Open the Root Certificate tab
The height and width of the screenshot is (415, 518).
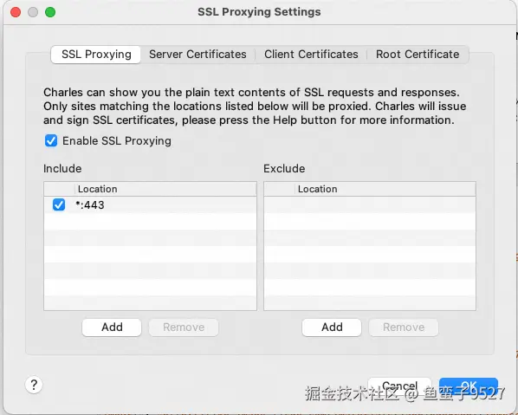click(418, 55)
